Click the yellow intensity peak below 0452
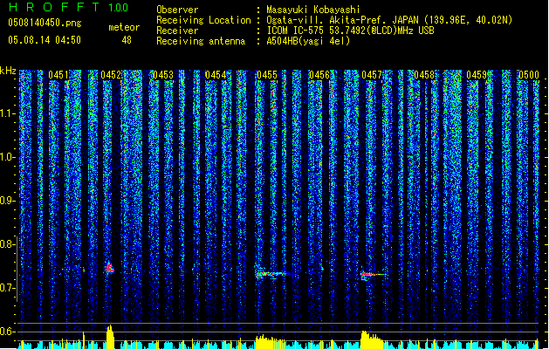 [110, 337]
